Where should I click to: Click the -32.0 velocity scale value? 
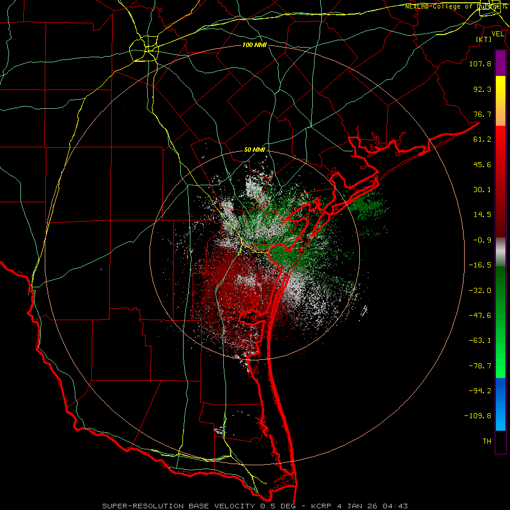pos(480,291)
